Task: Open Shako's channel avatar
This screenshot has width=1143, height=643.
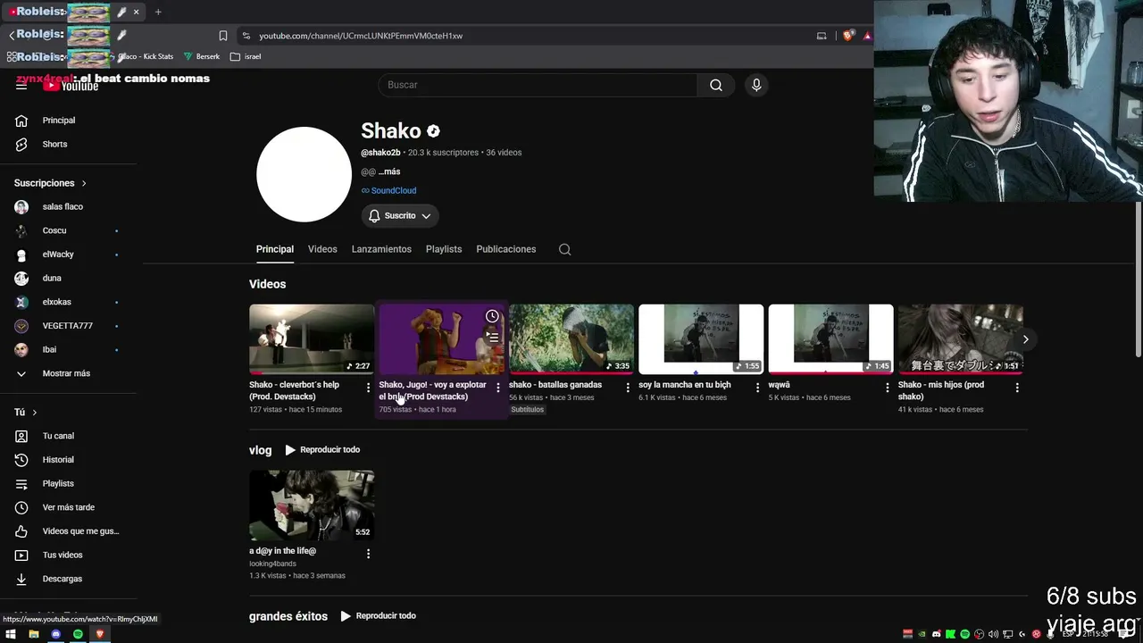Action: point(304,174)
